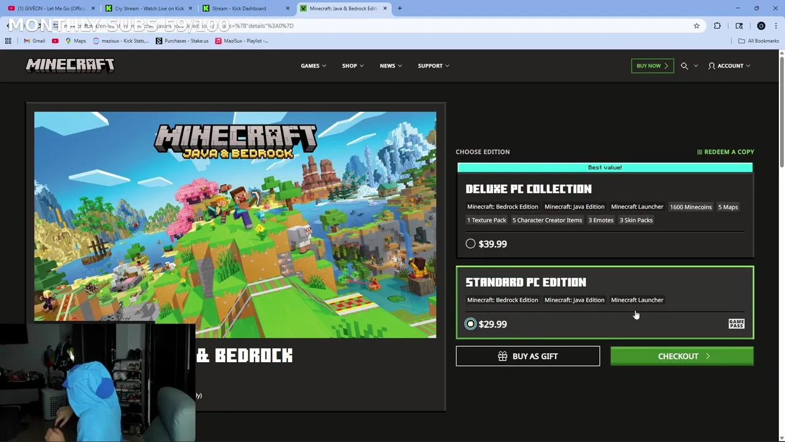Open the All Bookmarks folder
Image resolution: width=785 pixels, height=442 pixels.
pos(759,41)
